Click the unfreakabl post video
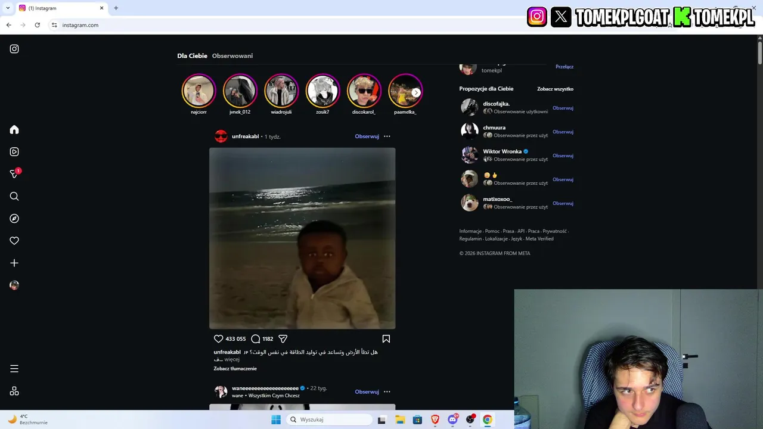Image resolution: width=763 pixels, height=429 pixels. (302, 238)
